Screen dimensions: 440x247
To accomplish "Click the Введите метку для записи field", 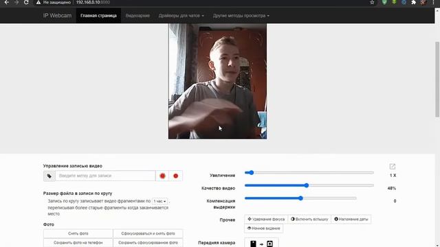I will coord(105,176).
